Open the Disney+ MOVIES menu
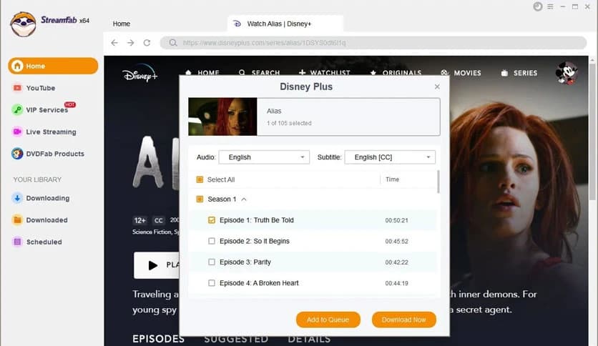 [x=461, y=73]
